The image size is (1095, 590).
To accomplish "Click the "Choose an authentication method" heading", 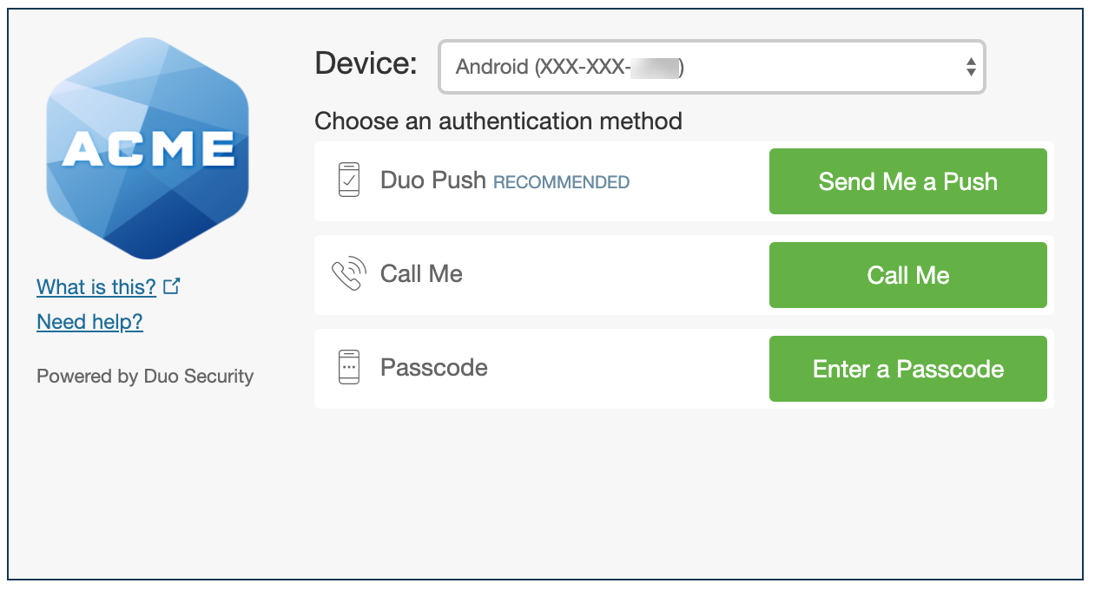I will tap(498, 121).
